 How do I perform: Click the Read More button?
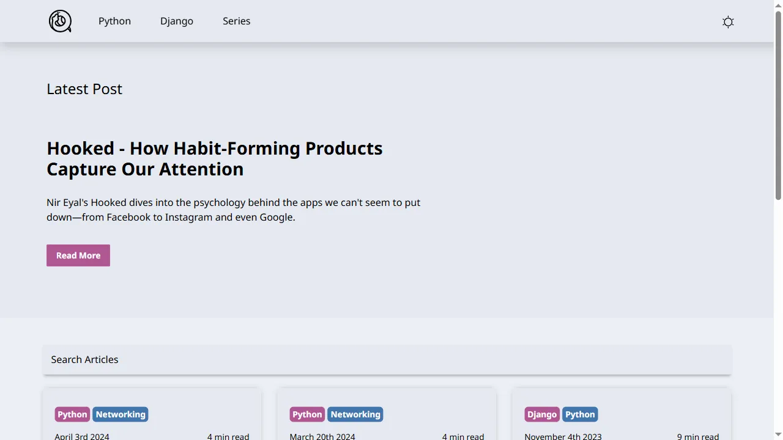[x=78, y=255]
